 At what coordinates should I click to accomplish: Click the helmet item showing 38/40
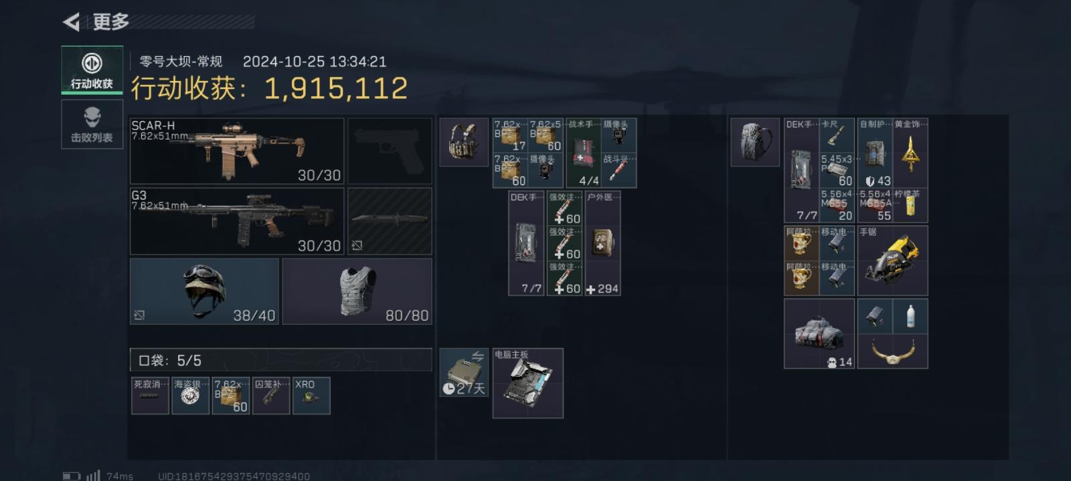[x=204, y=291]
